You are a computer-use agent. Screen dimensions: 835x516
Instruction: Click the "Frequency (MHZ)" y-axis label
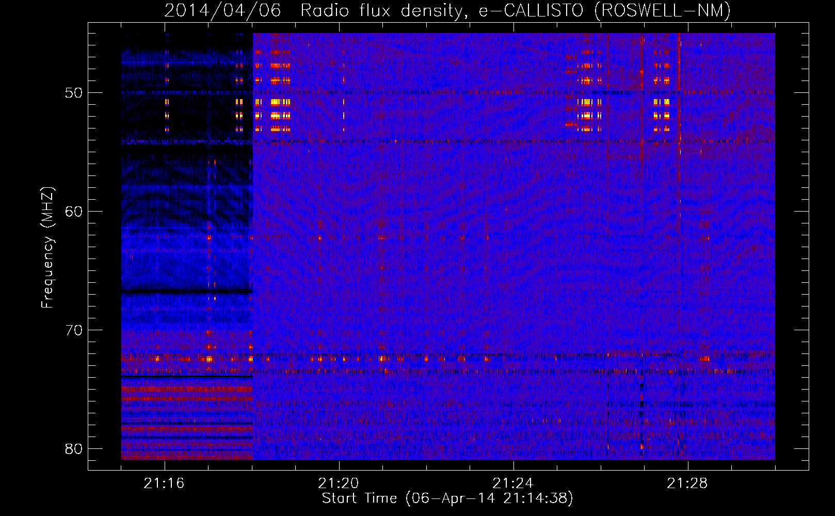pos(47,248)
